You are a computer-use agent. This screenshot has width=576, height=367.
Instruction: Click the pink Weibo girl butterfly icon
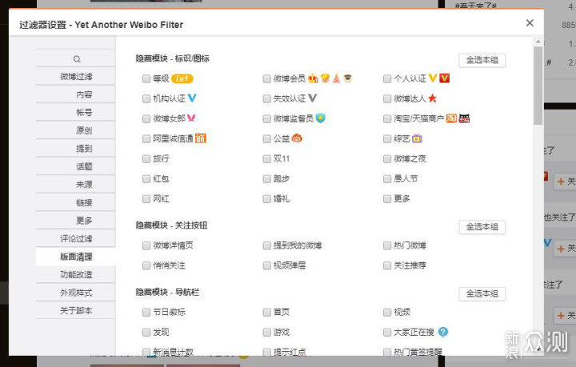[191, 118]
